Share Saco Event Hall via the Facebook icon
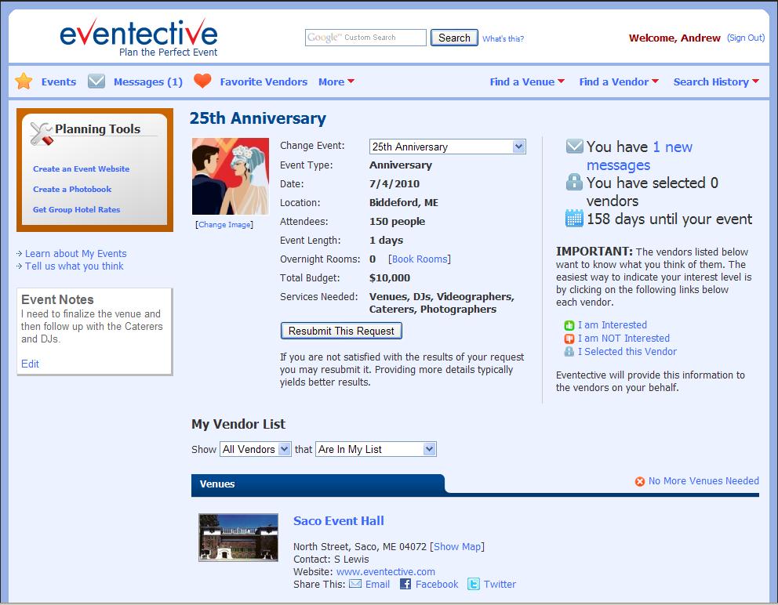 (x=405, y=584)
